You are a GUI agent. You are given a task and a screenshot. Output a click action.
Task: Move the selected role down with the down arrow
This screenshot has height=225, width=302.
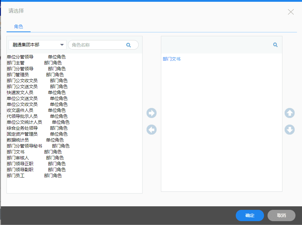[290, 130]
